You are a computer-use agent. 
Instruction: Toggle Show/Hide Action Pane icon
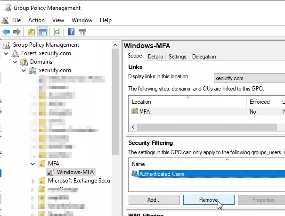(x=82, y=32)
